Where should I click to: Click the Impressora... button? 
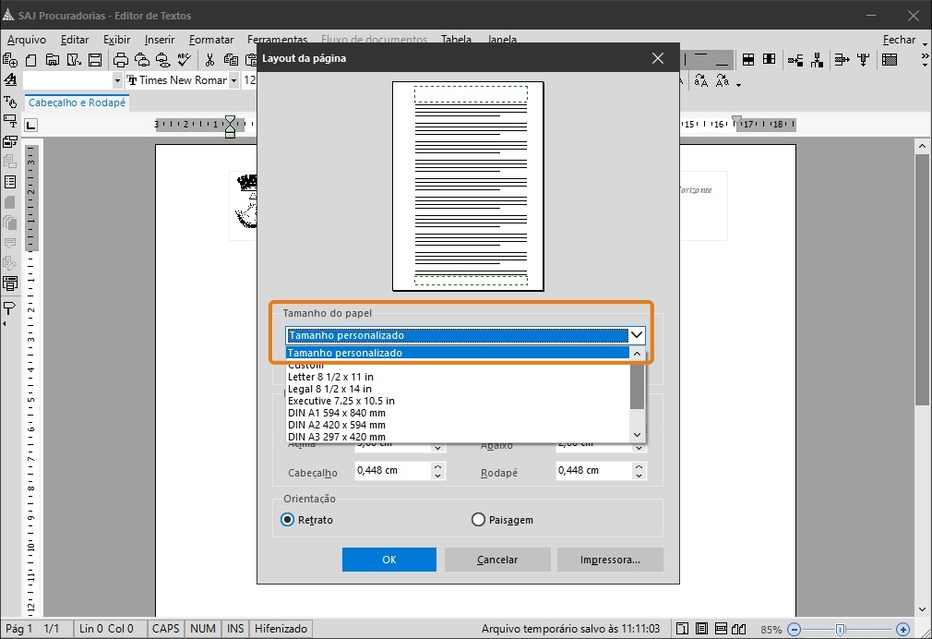coord(610,560)
